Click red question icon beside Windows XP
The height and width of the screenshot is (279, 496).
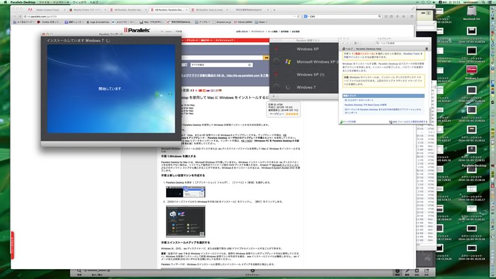click(x=276, y=49)
